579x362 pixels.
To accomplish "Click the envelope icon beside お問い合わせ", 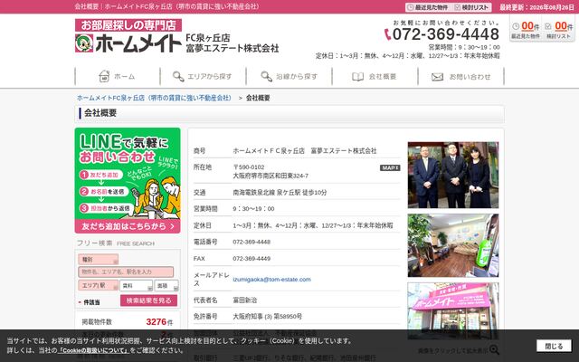I will coord(437,77).
